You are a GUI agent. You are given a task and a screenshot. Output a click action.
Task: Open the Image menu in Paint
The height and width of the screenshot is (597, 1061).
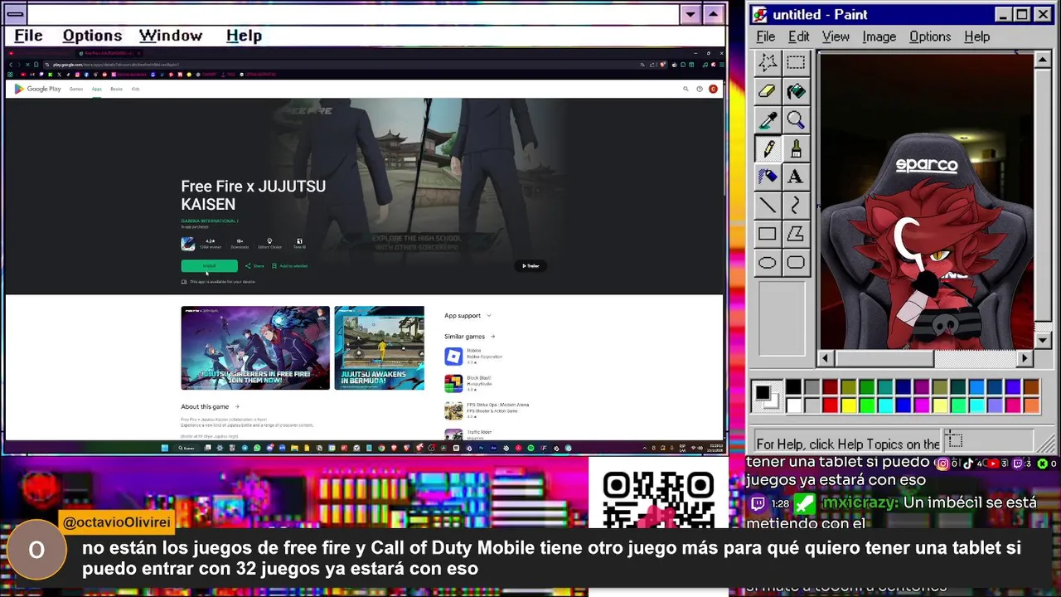(879, 36)
